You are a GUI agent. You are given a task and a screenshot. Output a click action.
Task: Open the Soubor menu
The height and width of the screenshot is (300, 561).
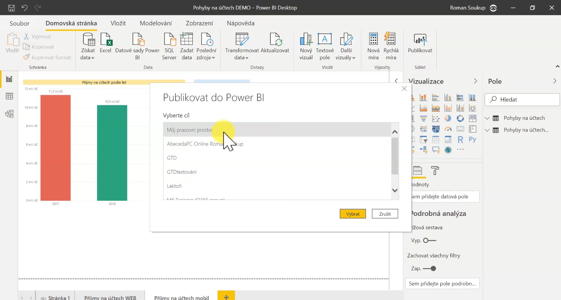click(19, 23)
